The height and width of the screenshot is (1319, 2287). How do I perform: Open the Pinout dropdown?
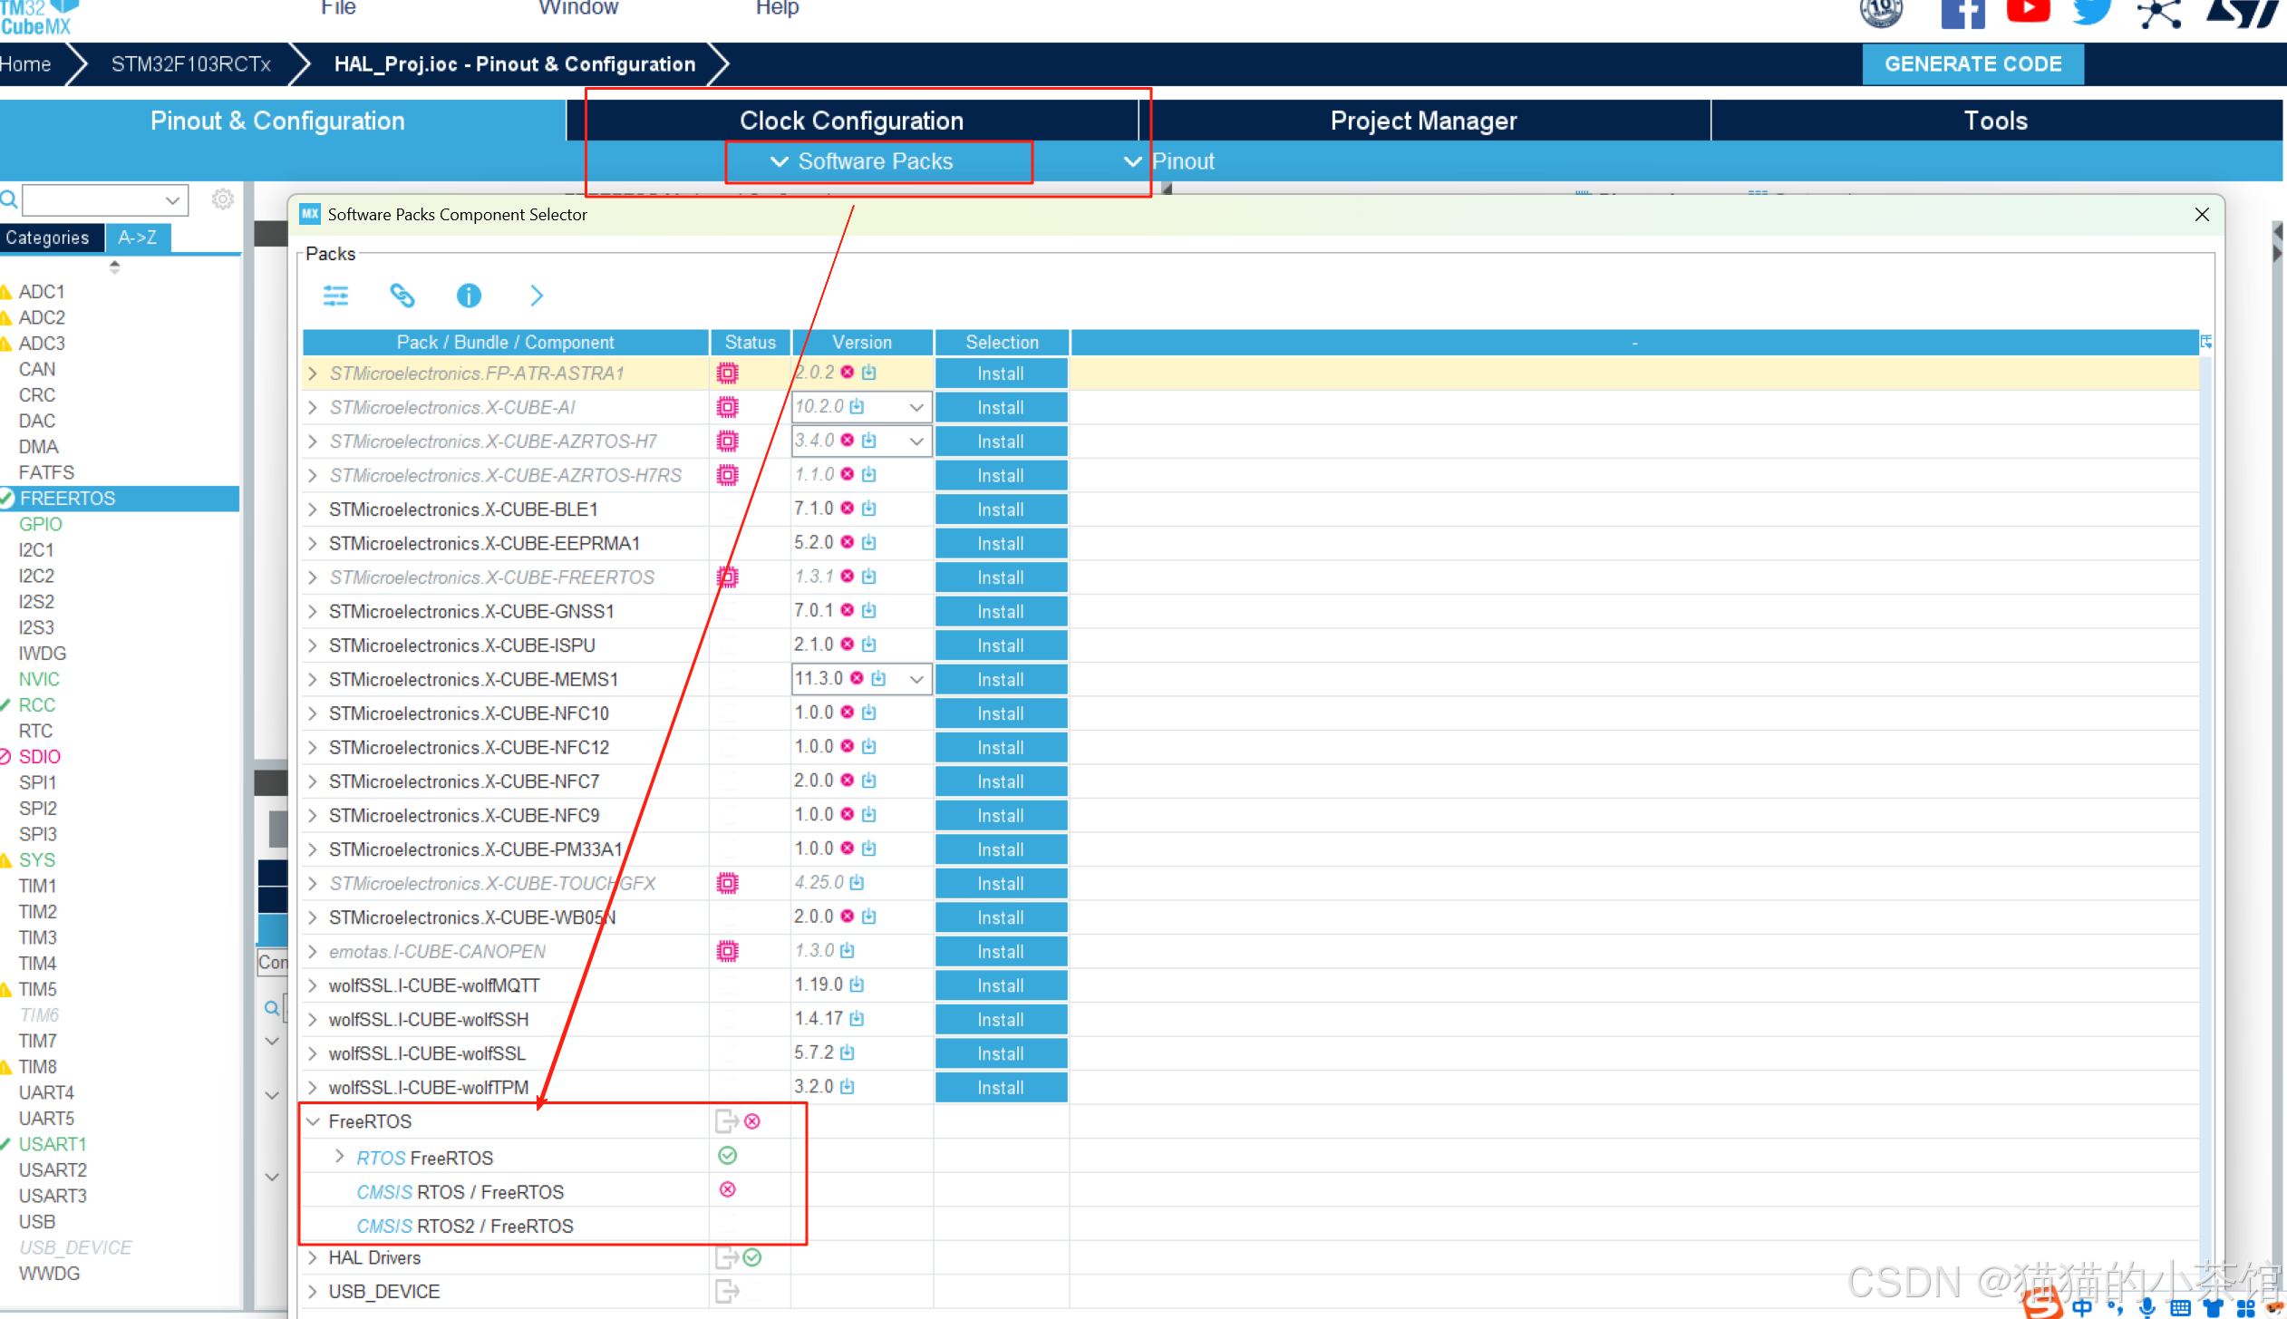(x=1169, y=161)
